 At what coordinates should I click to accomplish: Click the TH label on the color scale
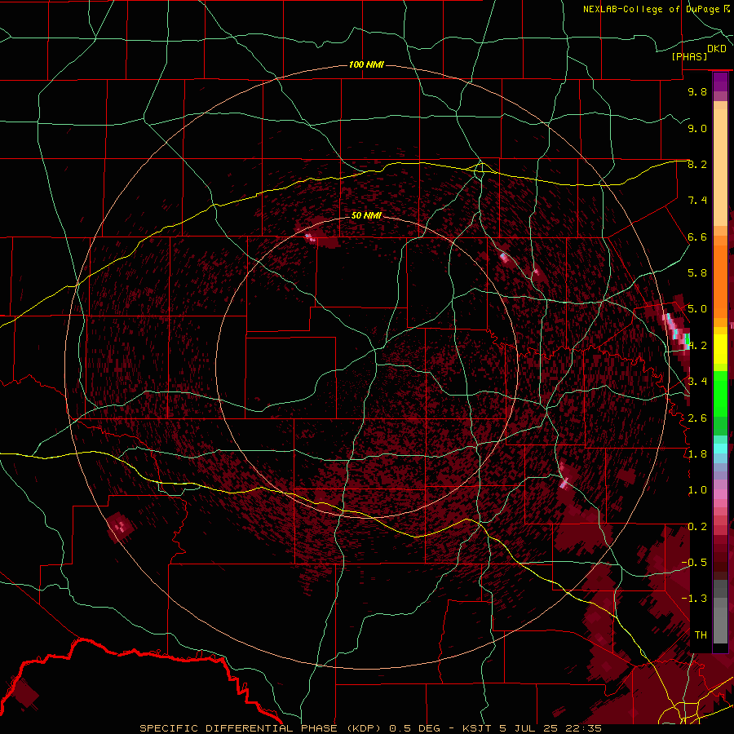pyautogui.click(x=701, y=635)
